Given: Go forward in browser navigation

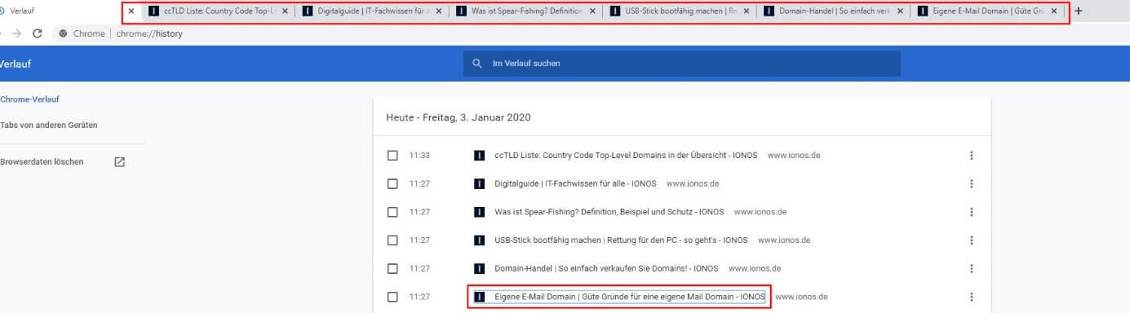Looking at the screenshot, I should tap(16, 33).
